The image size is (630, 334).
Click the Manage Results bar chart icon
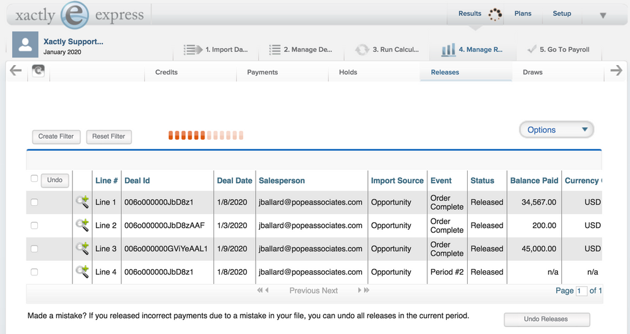(x=448, y=49)
